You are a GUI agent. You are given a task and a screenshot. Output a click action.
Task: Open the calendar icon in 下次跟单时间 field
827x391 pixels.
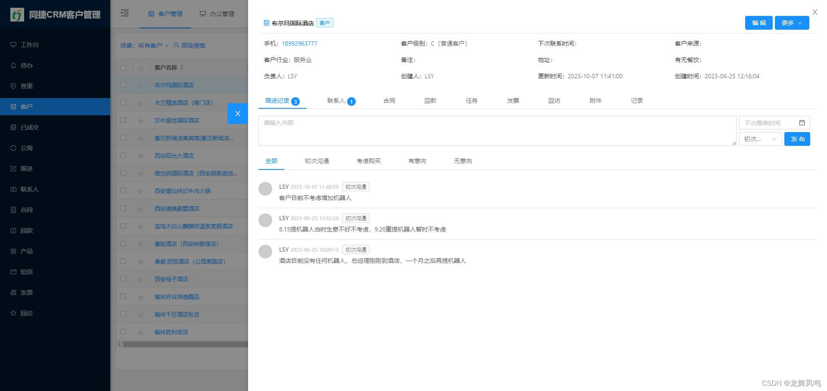(x=802, y=123)
